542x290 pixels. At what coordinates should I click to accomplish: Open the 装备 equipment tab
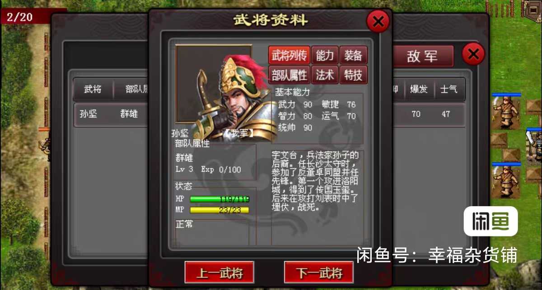coord(353,55)
